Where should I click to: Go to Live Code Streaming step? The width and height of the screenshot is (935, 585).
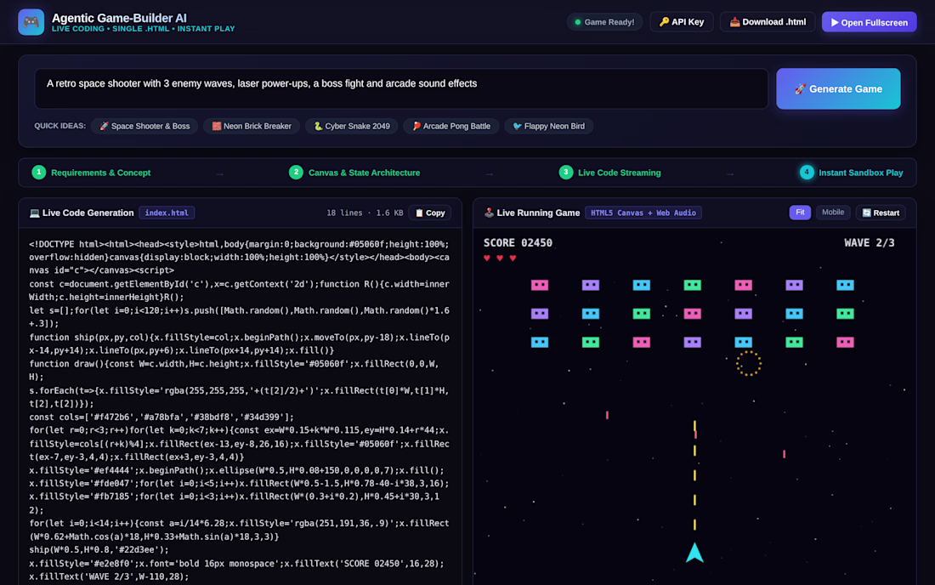(609, 173)
